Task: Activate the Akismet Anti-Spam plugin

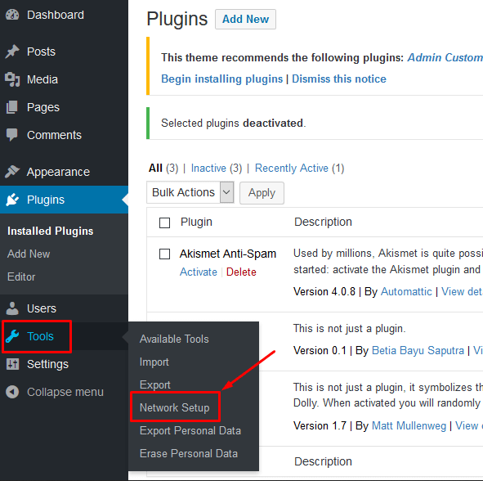Action: (x=199, y=272)
